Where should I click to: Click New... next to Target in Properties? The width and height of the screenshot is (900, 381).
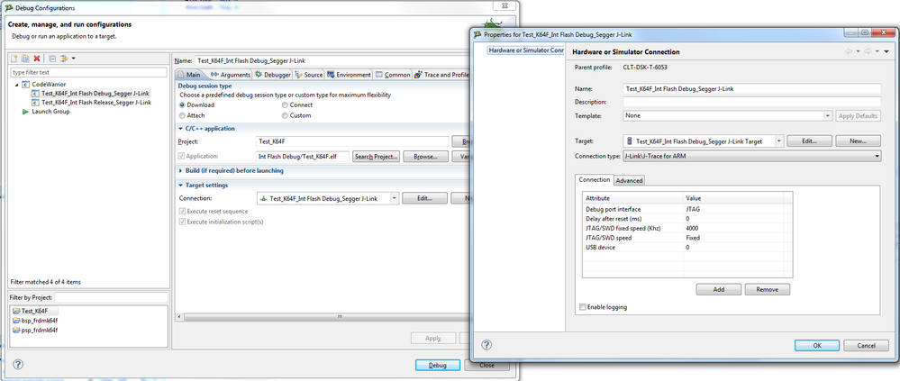click(x=858, y=141)
